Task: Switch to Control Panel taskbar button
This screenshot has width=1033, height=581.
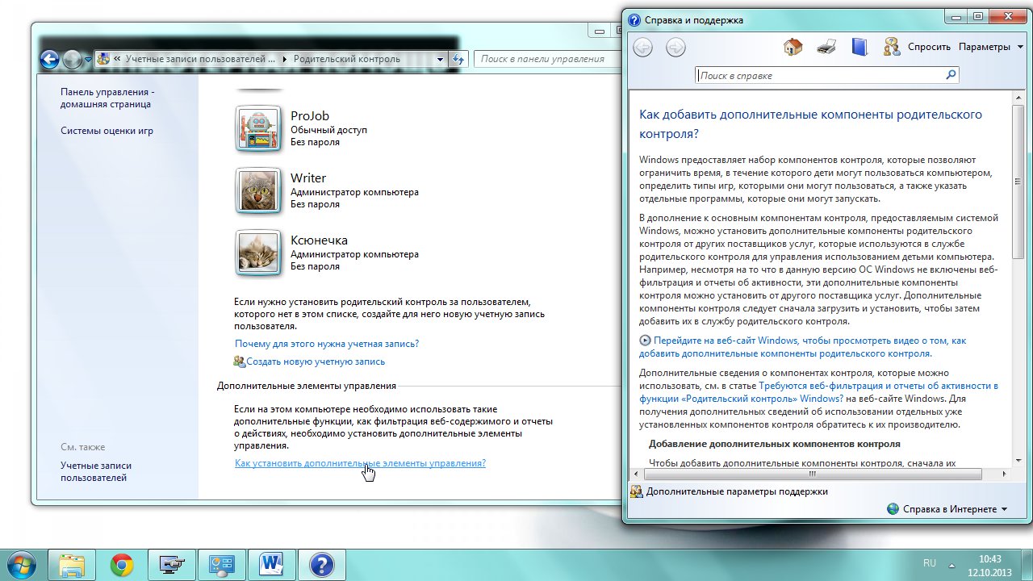Action: coord(221,565)
